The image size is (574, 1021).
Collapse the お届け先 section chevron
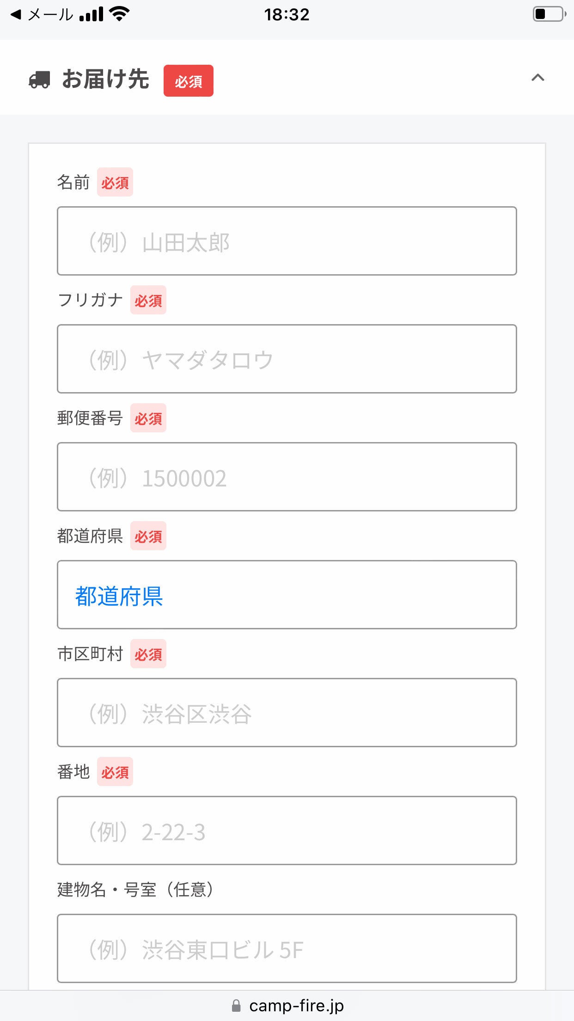click(537, 78)
